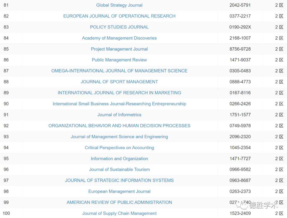
Task: Open ORGANIZATIONAL BEHAVIOR AND HUMAN DECISION PROCESSES
Action: 119,126
